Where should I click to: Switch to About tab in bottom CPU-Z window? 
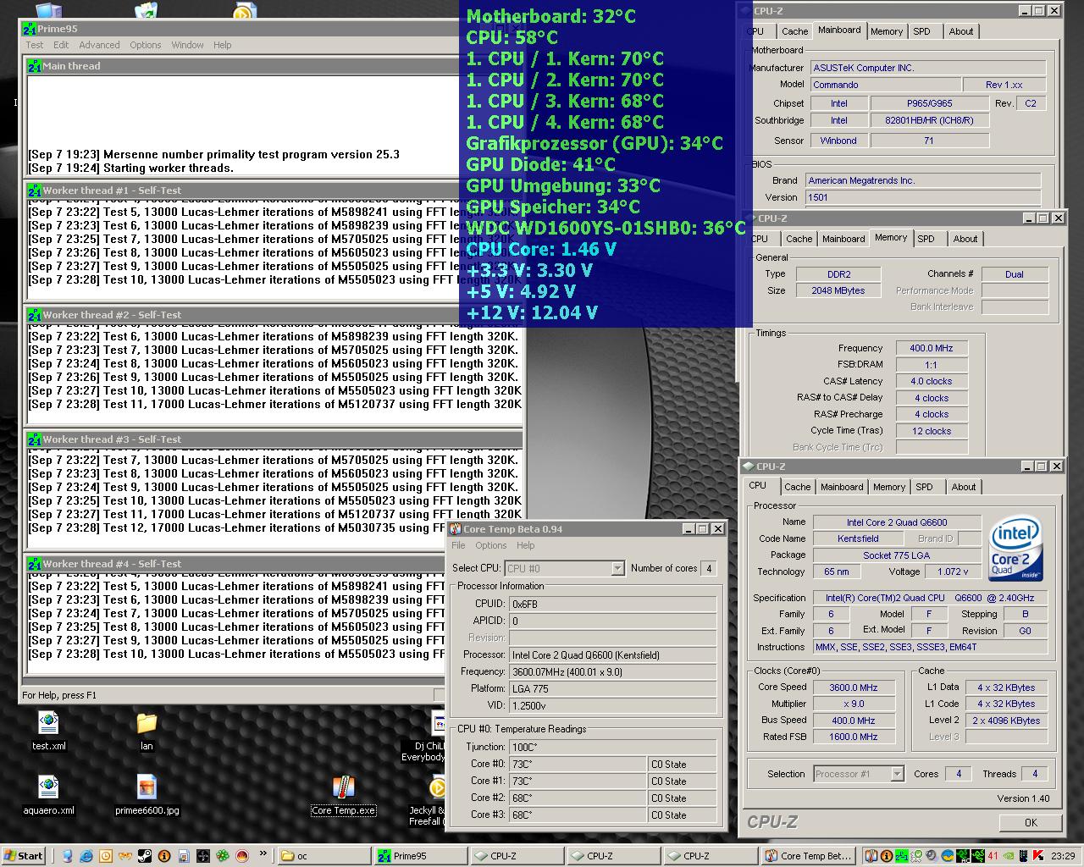964,487
